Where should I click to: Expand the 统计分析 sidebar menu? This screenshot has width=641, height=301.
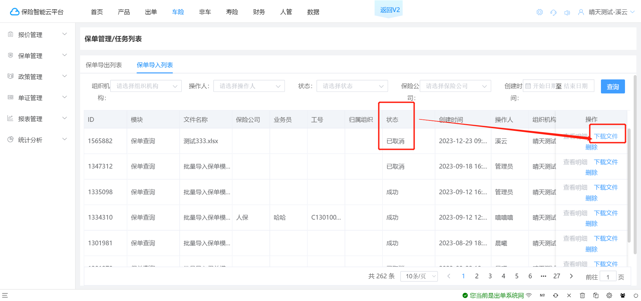tap(65, 139)
